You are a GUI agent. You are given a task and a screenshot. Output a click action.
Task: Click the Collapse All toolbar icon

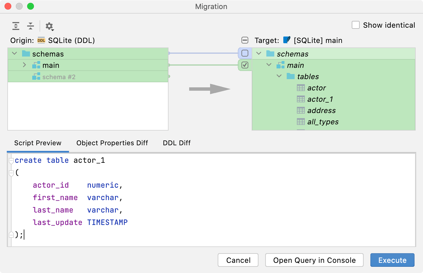(x=30, y=26)
